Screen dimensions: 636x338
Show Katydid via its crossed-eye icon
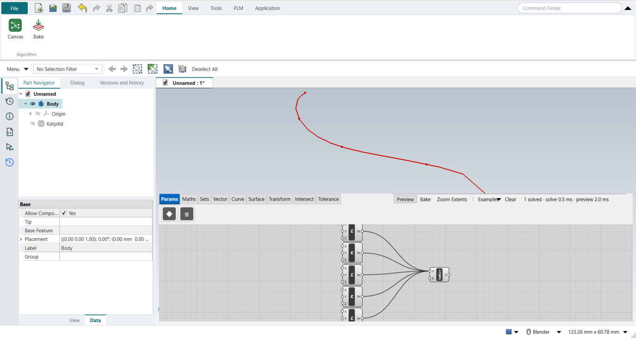[33, 124]
